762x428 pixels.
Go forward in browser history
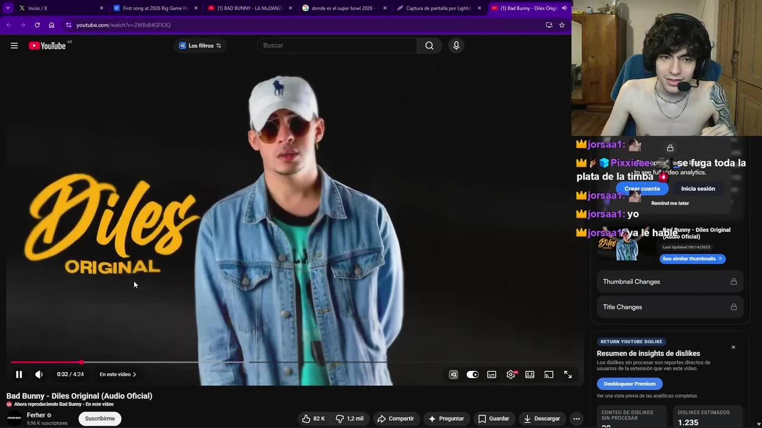pos(23,25)
